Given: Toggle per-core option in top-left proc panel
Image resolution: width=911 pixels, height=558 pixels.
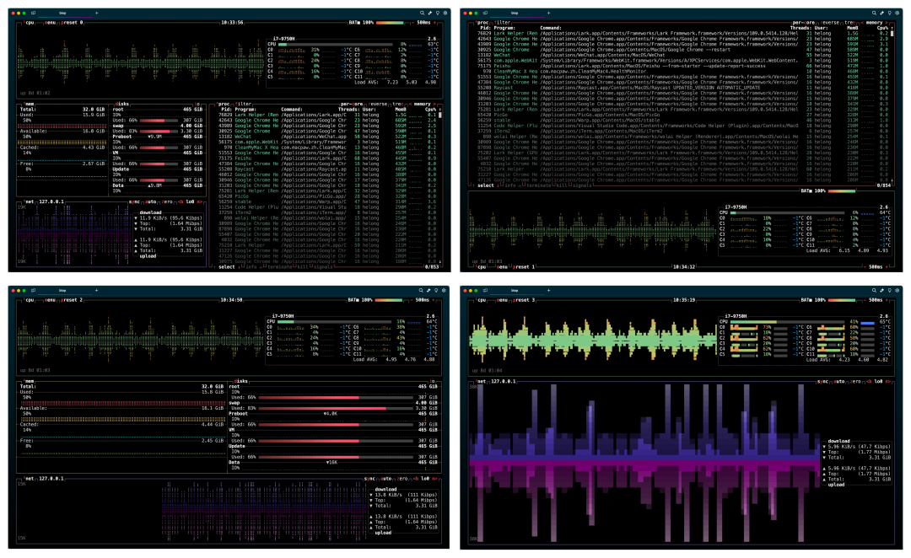Looking at the screenshot, I should (x=353, y=104).
